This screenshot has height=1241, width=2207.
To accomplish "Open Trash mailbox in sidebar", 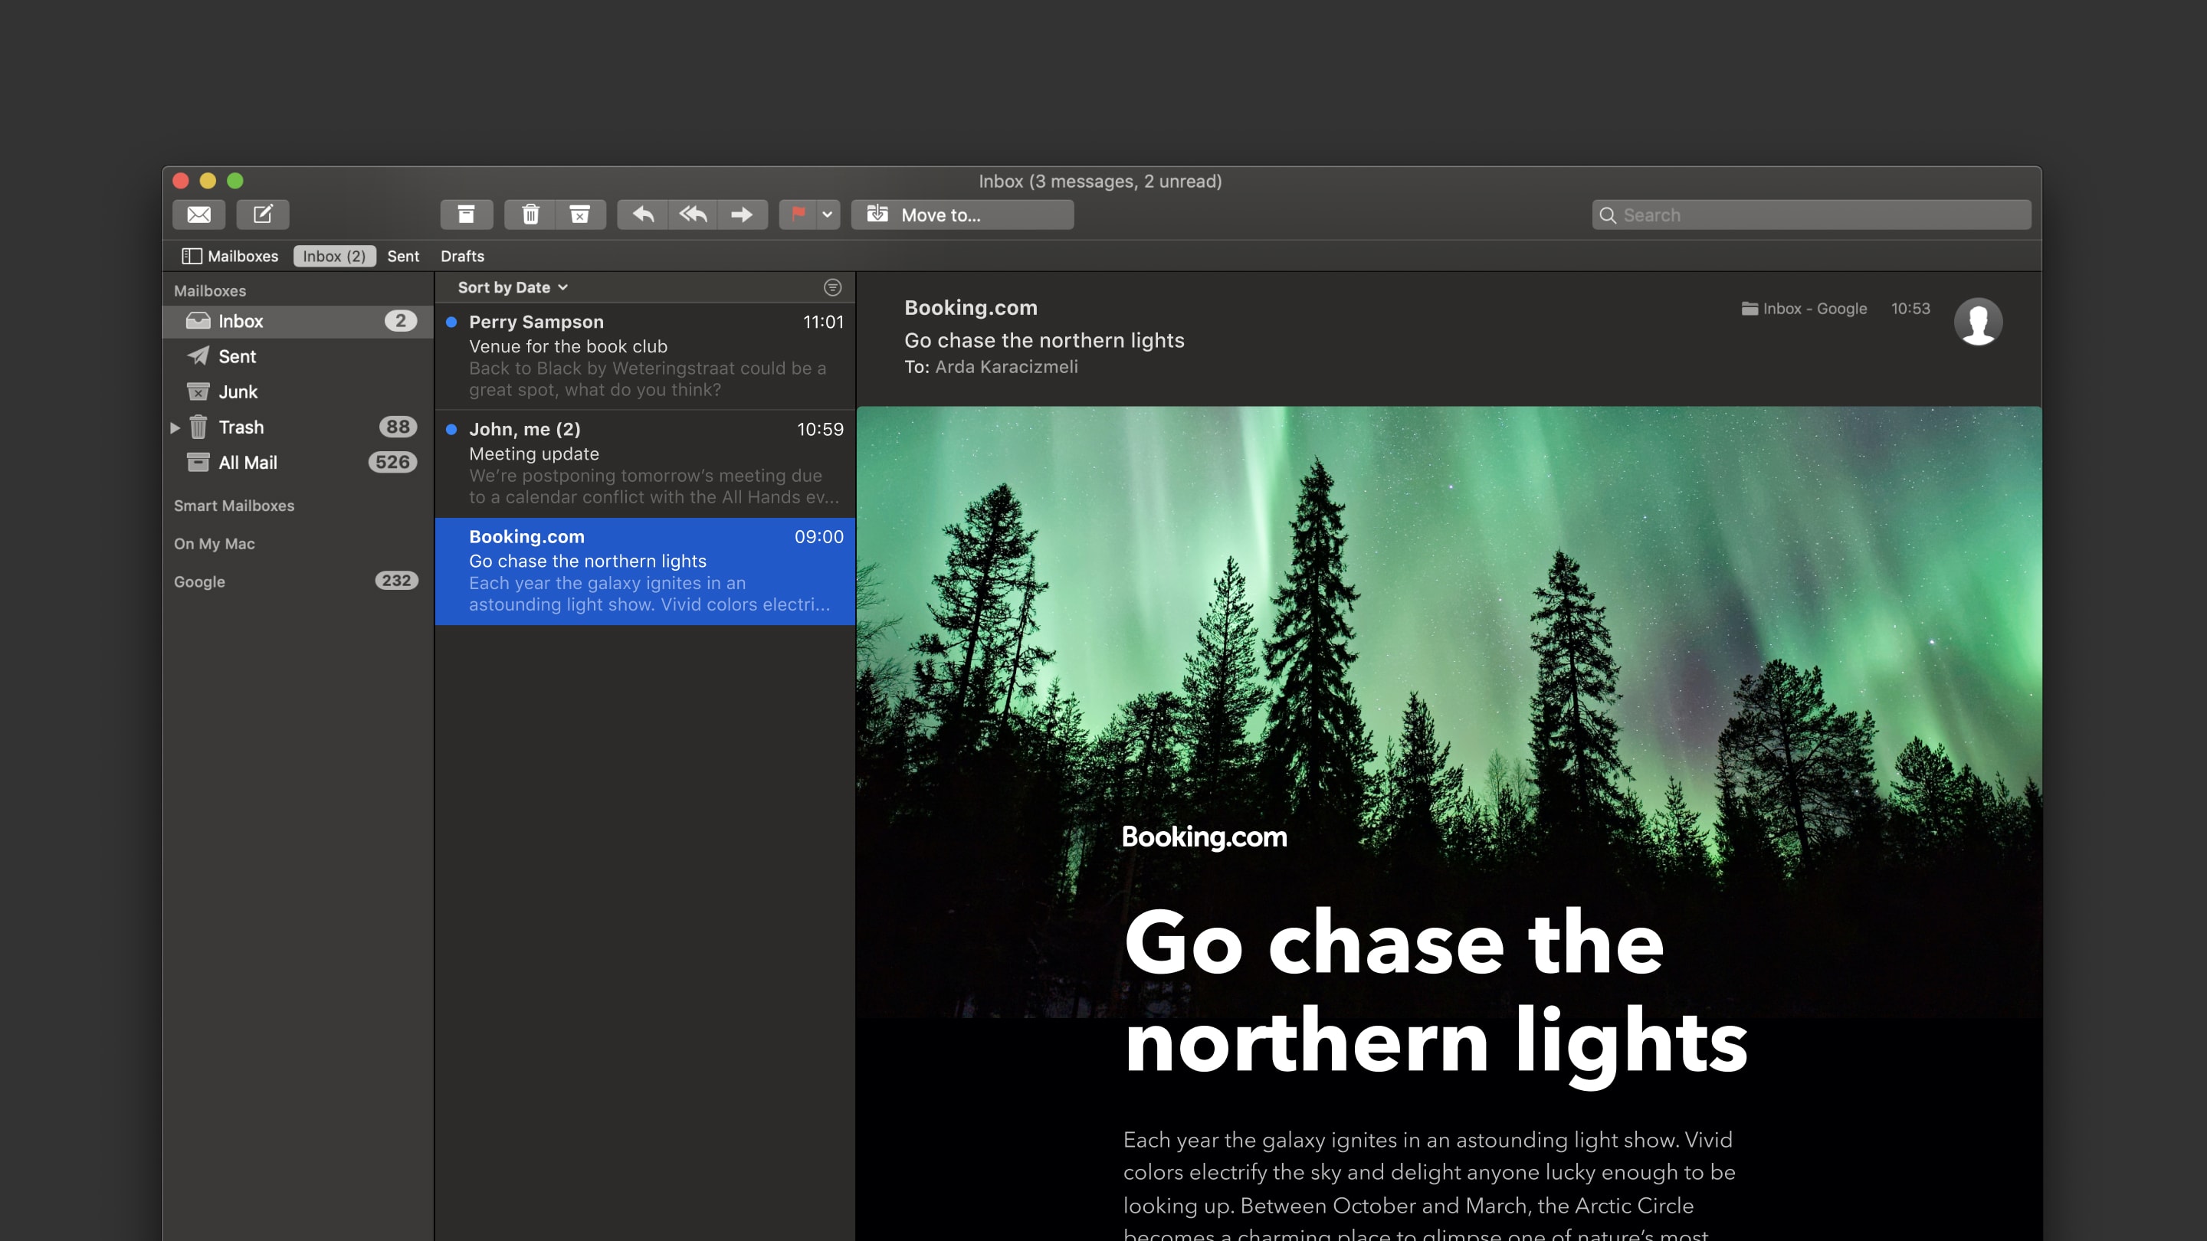I will click(298, 427).
